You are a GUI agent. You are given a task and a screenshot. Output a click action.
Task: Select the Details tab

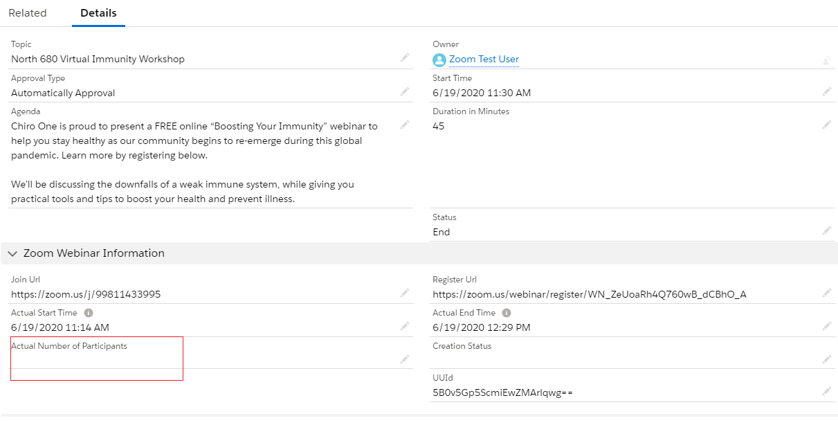98,13
